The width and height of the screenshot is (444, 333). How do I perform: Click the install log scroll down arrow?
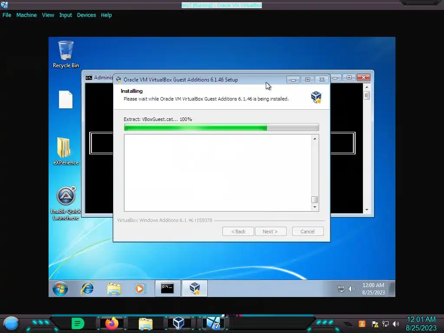[315, 207]
